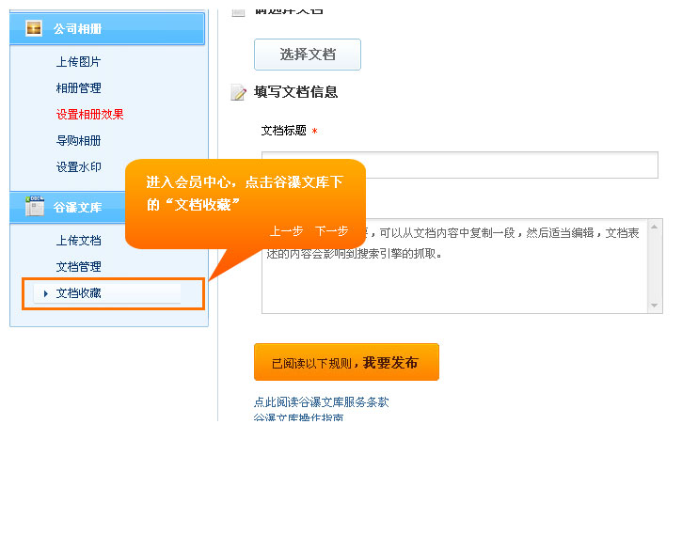
Task: Focus the 文档标题 input field
Action: (459, 165)
